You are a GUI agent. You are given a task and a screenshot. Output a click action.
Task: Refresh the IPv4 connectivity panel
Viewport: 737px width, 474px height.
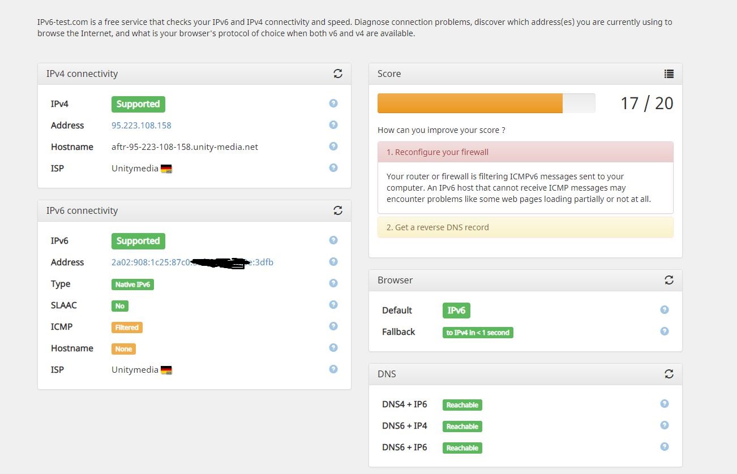tap(338, 74)
